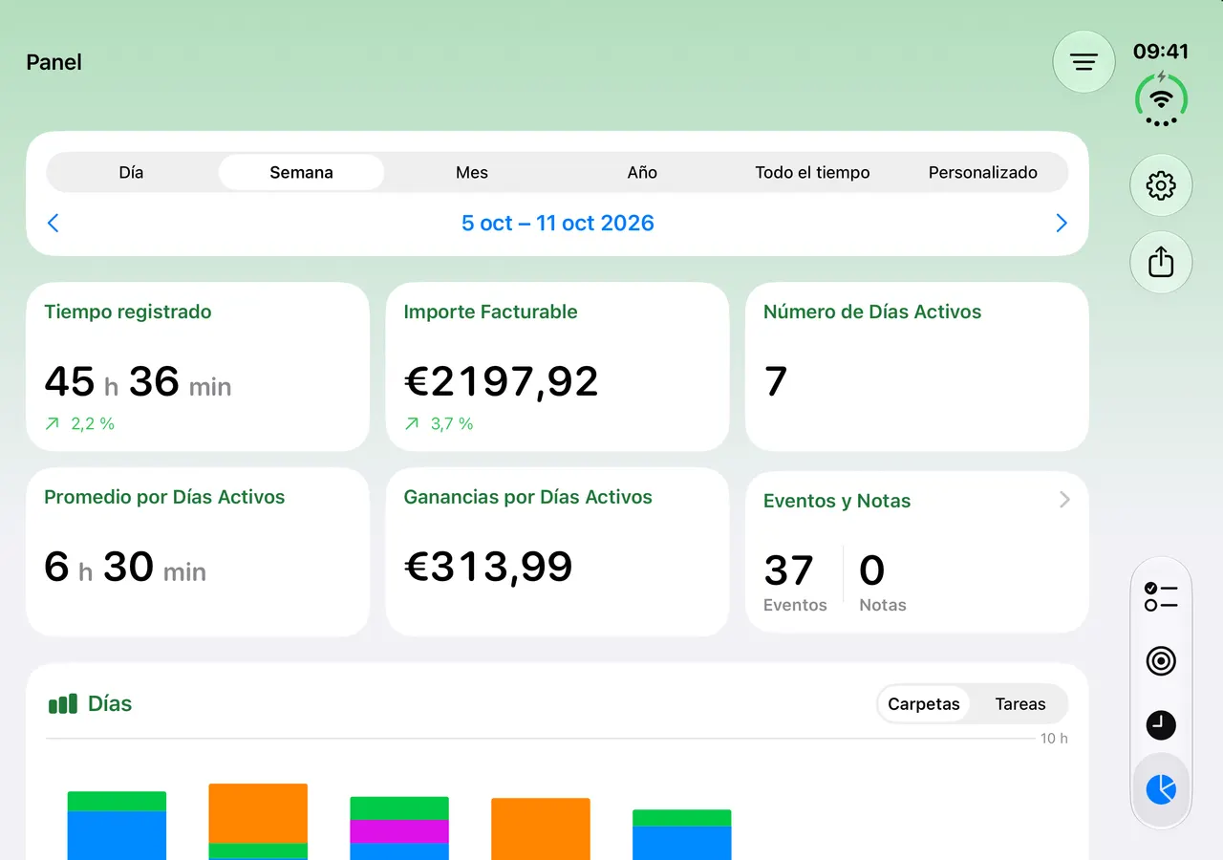This screenshot has height=860, width=1223.
Task: Click the 09:41 clock in status area
Action: point(1161,51)
